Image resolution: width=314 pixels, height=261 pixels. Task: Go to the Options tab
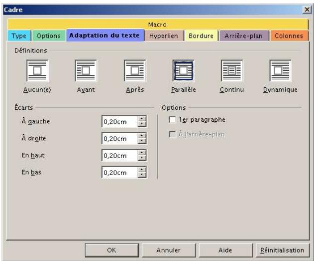pyautogui.click(x=49, y=36)
